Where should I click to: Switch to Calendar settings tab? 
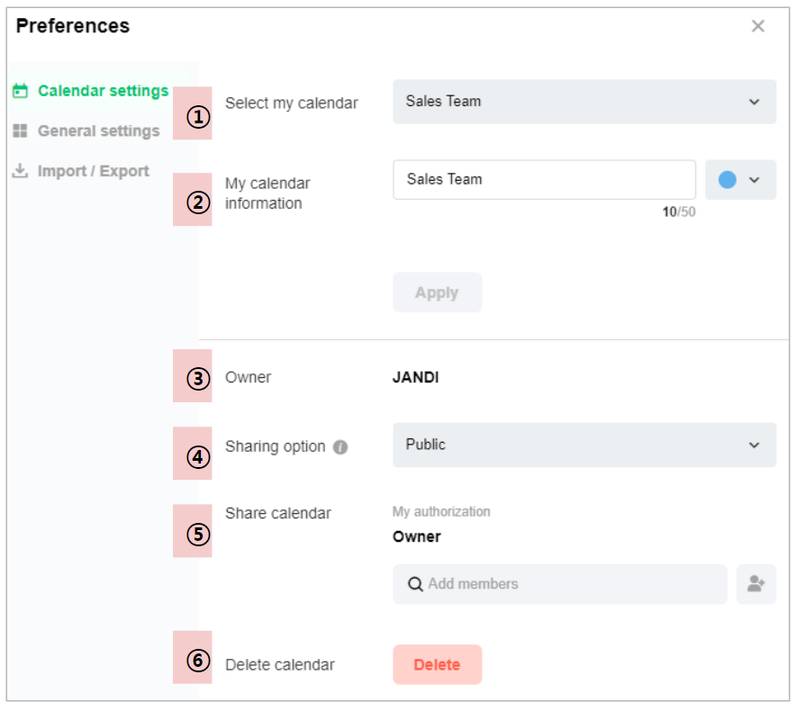click(103, 91)
